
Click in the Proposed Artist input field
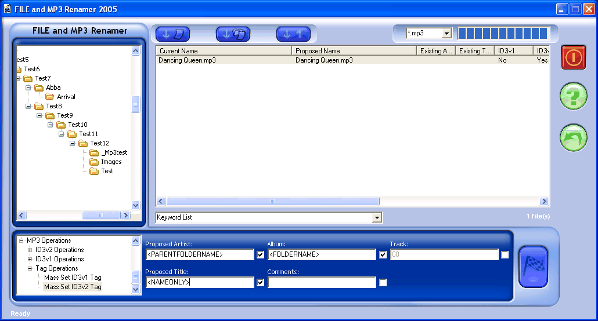pyautogui.click(x=200, y=254)
